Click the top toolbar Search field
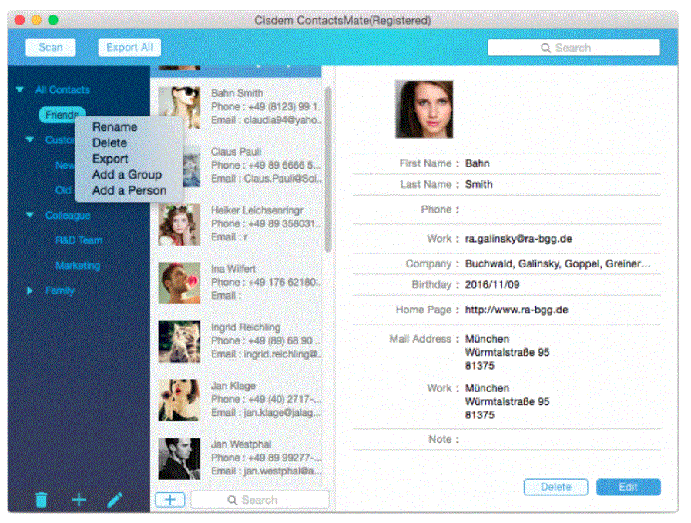The height and width of the screenshot is (523, 691). pos(573,48)
